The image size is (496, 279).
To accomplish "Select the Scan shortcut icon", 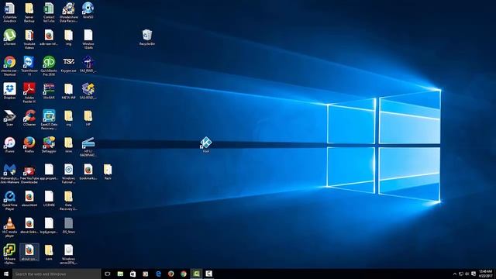I will click(10, 118).
